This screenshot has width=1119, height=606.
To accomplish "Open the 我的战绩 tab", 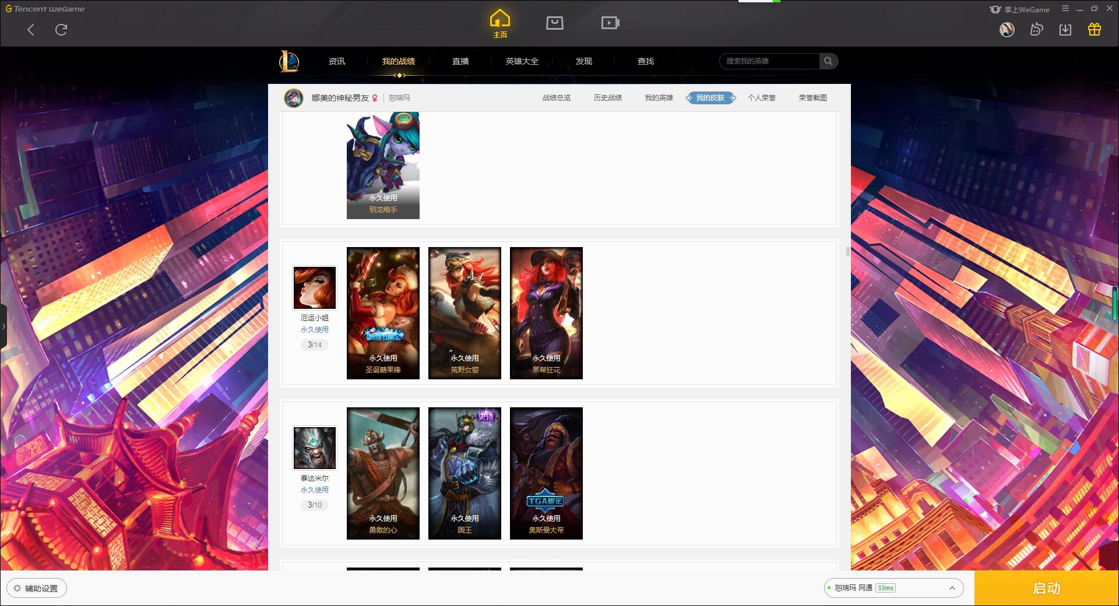I will coord(399,61).
